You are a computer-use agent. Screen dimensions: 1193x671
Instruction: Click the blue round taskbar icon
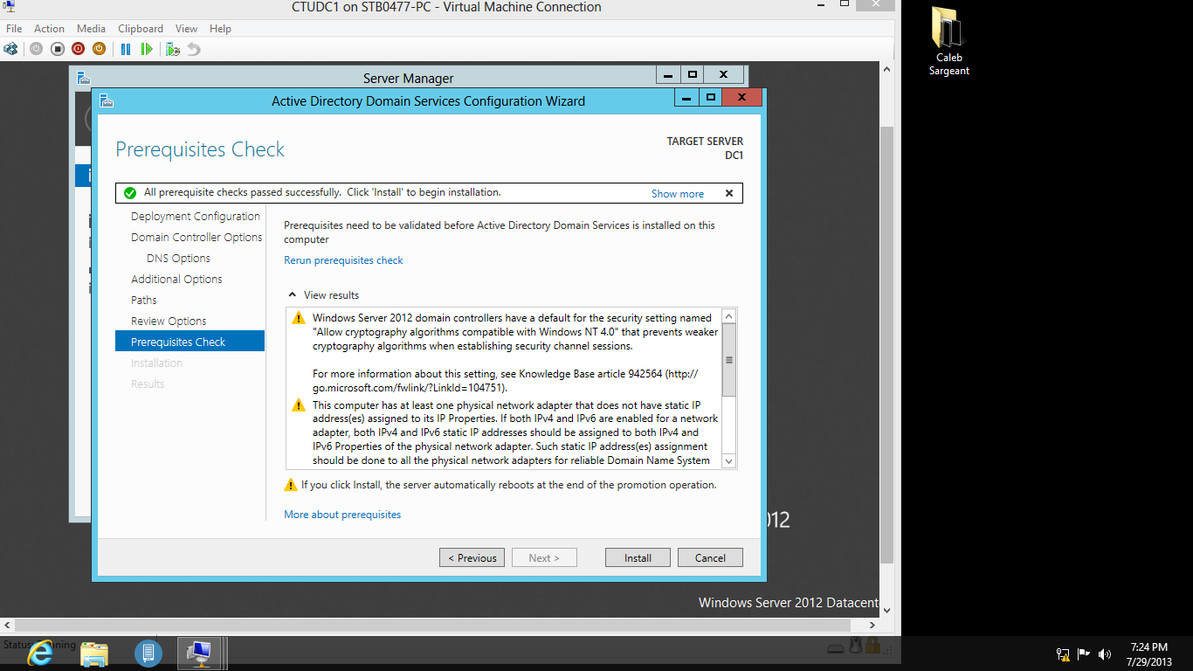(148, 653)
